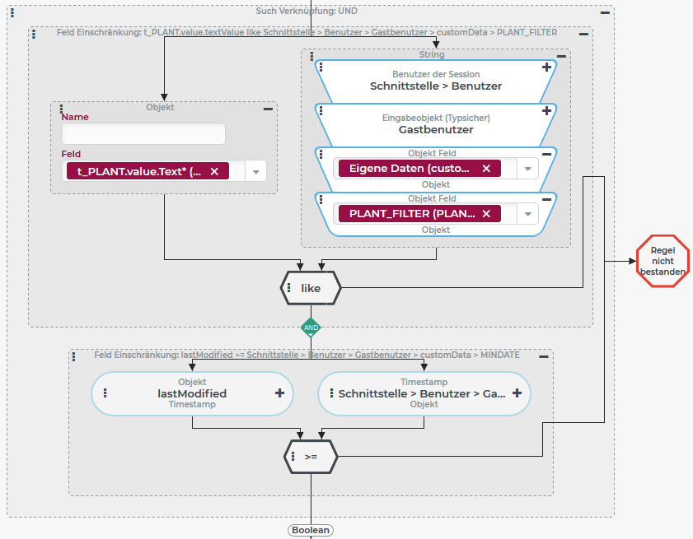The image size is (693, 539).
Task: Click the Name input field
Action: 143,134
